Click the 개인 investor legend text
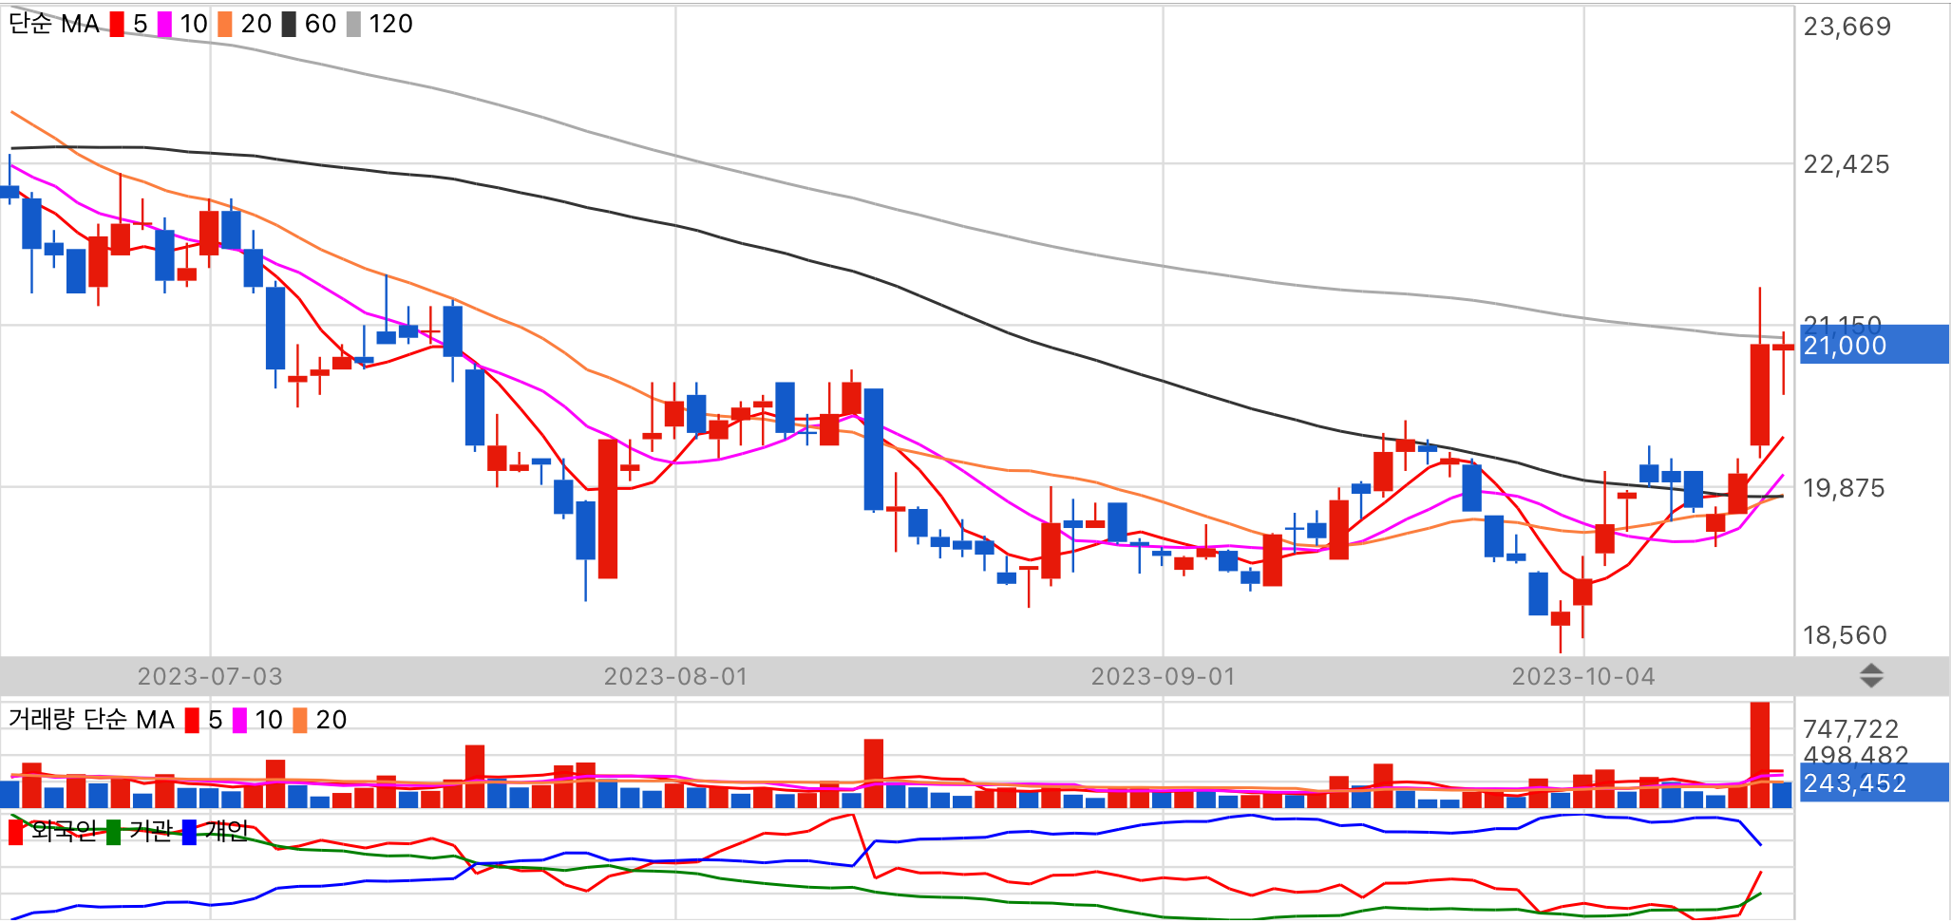1951x923 pixels. pyautogui.click(x=226, y=832)
